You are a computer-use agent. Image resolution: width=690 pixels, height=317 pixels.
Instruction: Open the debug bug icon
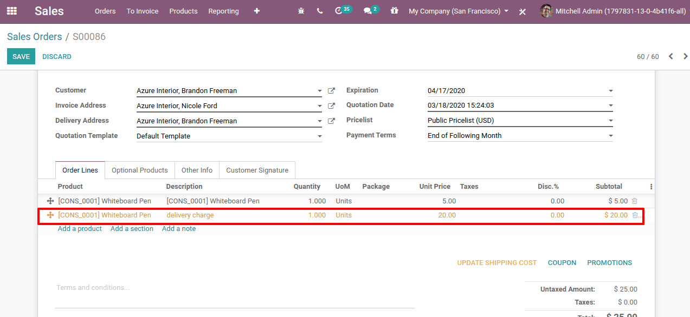(301, 11)
